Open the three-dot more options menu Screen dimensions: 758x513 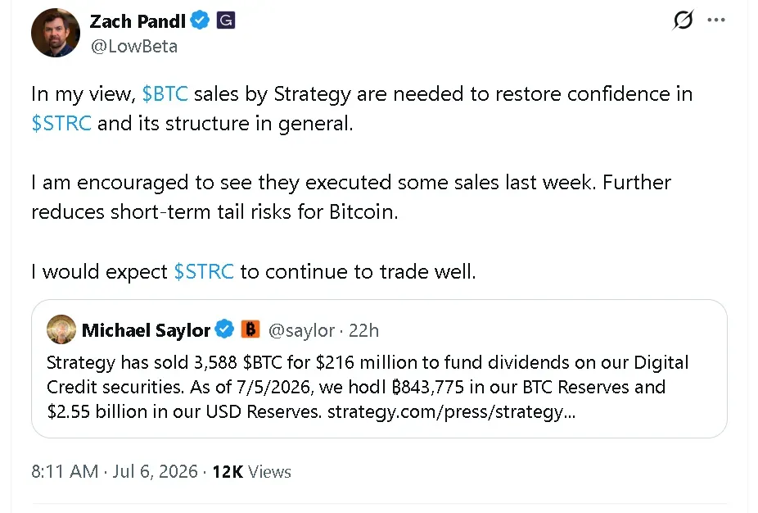[x=716, y=20]
